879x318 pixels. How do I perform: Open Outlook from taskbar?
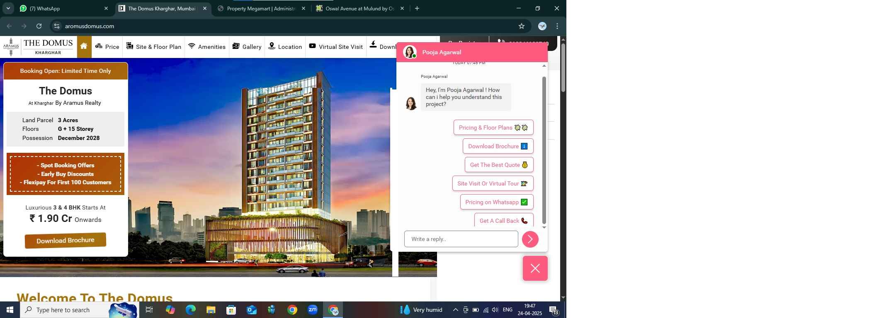tap(251, 310)
